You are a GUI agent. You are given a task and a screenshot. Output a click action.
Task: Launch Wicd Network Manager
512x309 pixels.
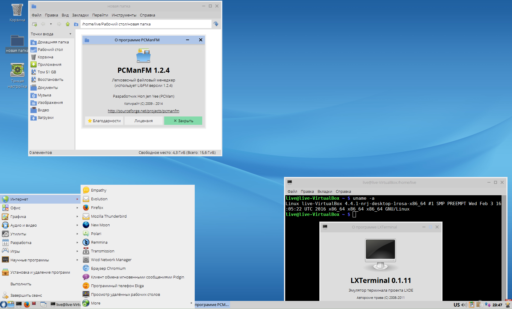click(x=138, y=260)
